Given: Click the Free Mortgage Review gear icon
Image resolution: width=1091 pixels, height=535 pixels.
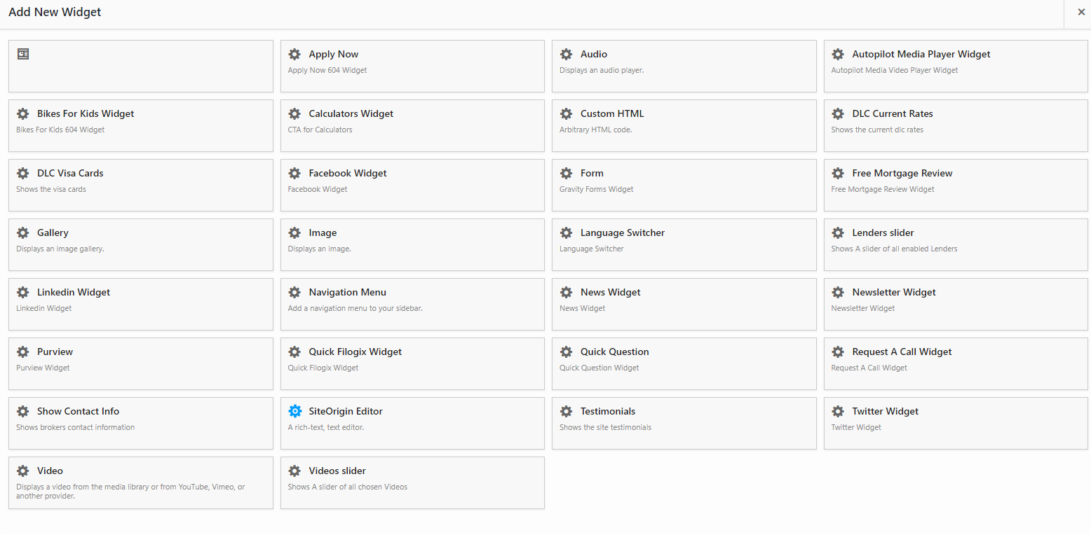Looking at the screenshot, I should 838,173.
